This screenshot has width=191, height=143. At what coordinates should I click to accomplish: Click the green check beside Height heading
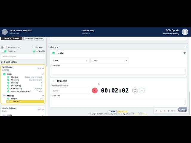point(53,53)
